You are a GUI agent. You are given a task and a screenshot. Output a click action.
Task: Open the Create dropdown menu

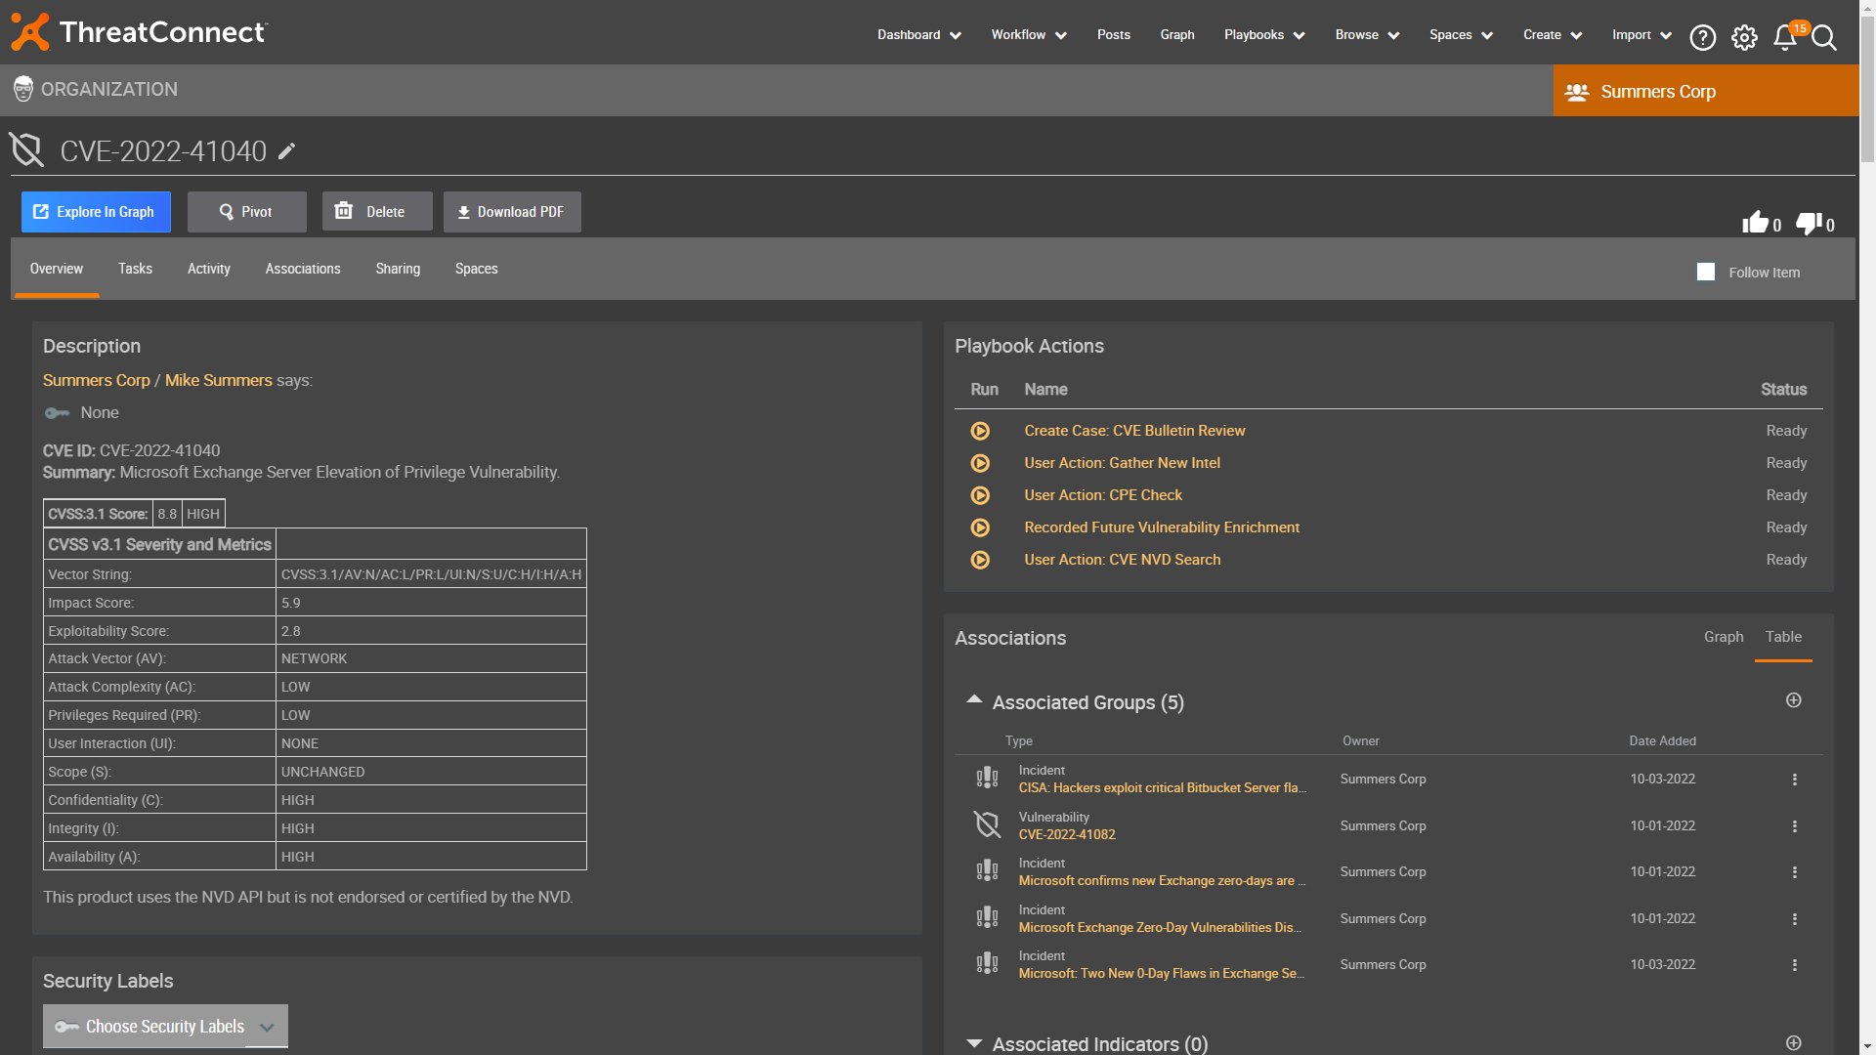point(1553,35)
